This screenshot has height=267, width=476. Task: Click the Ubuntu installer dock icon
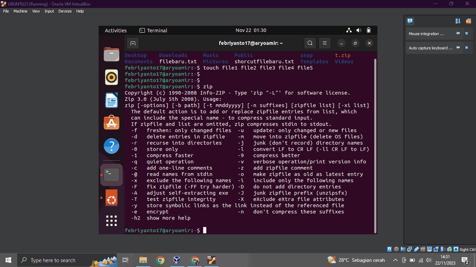(112, 198)
